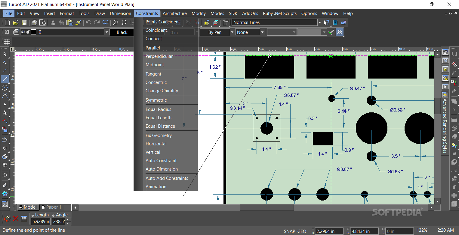
Task: Zoom out with the minus magnifier icon
Action: click(124, 22)
